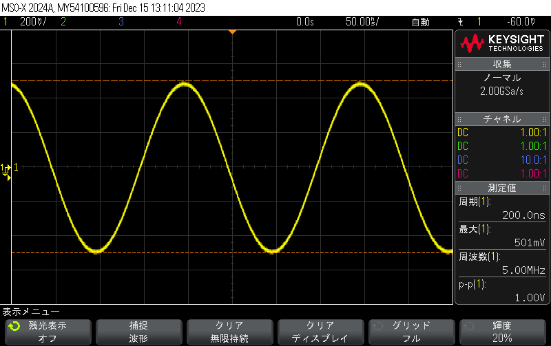This screenshot has width=551, height=346.
Task: Click the falling edge trigger slope icon
Action: click(x=461, y=22)
